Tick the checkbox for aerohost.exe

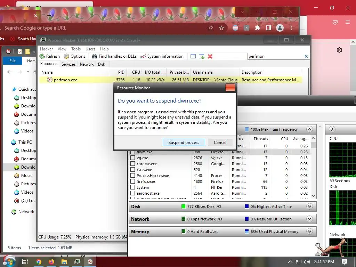[x=132, y=193]
